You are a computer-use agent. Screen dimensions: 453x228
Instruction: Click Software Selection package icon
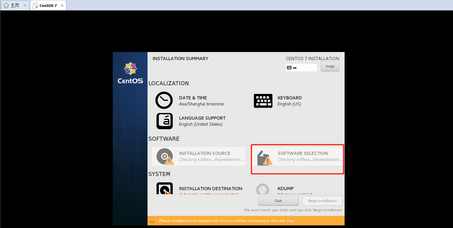tap(265, 158)
